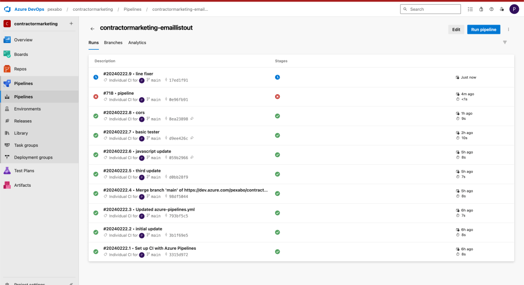This screenshot has height=285, width=524.
Task: Click commit hash 0e96fb91
Action: click(x=178, y=100)
